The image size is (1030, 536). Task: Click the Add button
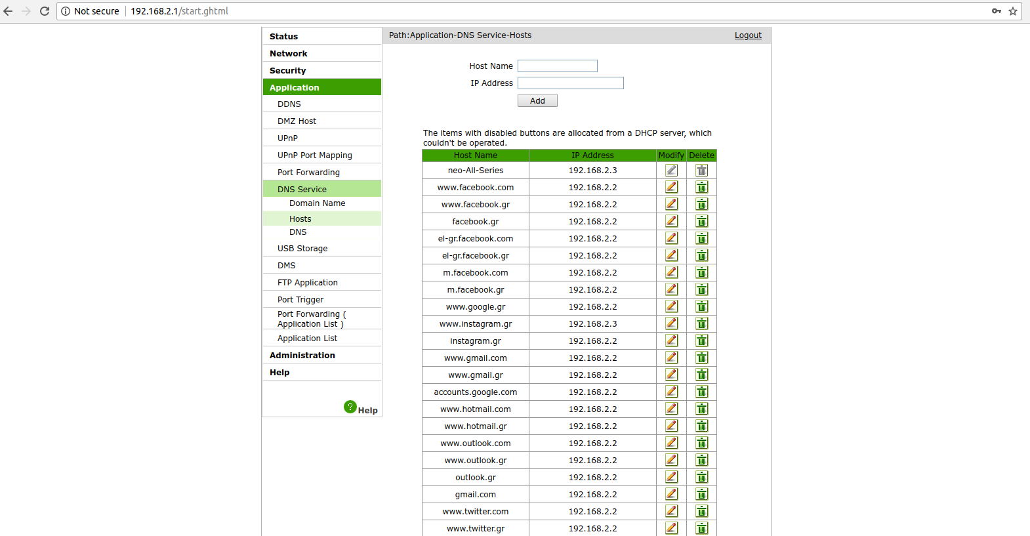[537, 100]
